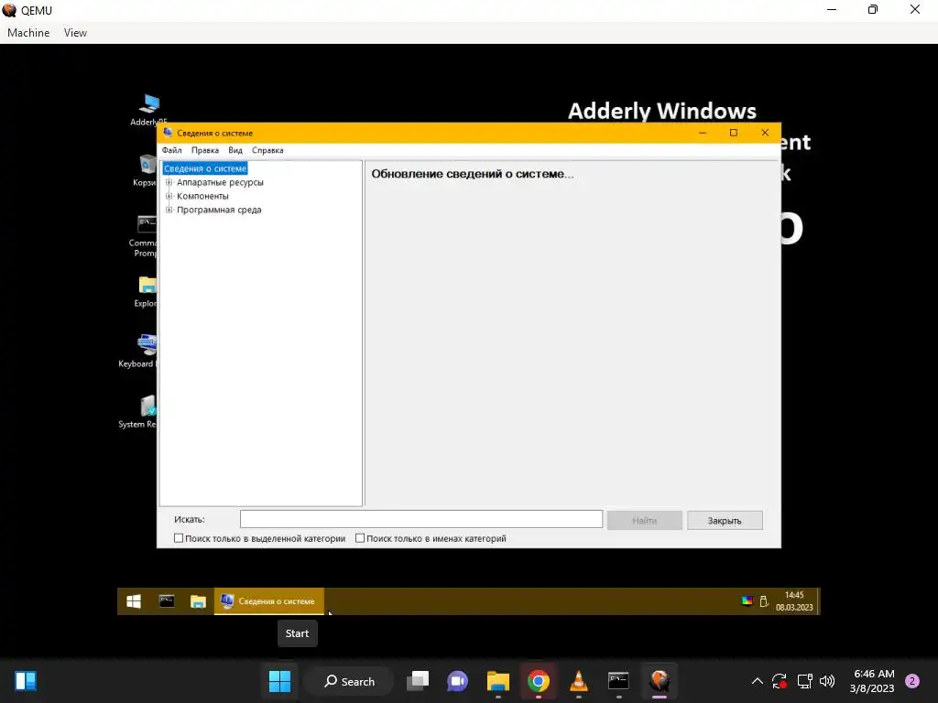Click the Закрыть button
Screen dimensions: 938x703
coord(725,520)
